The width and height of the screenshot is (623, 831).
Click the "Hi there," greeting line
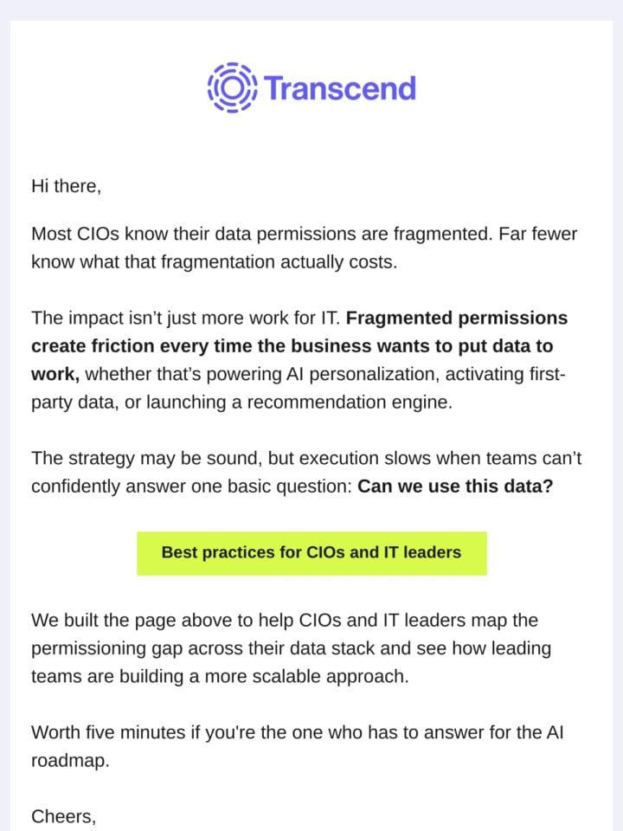(x=67, y=186)
